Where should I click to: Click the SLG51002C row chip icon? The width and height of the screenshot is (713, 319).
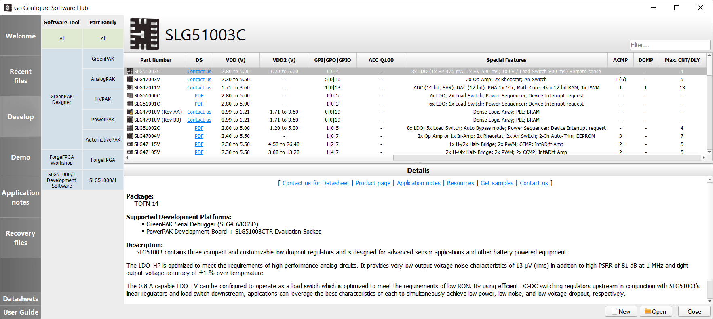coord(129,128)
